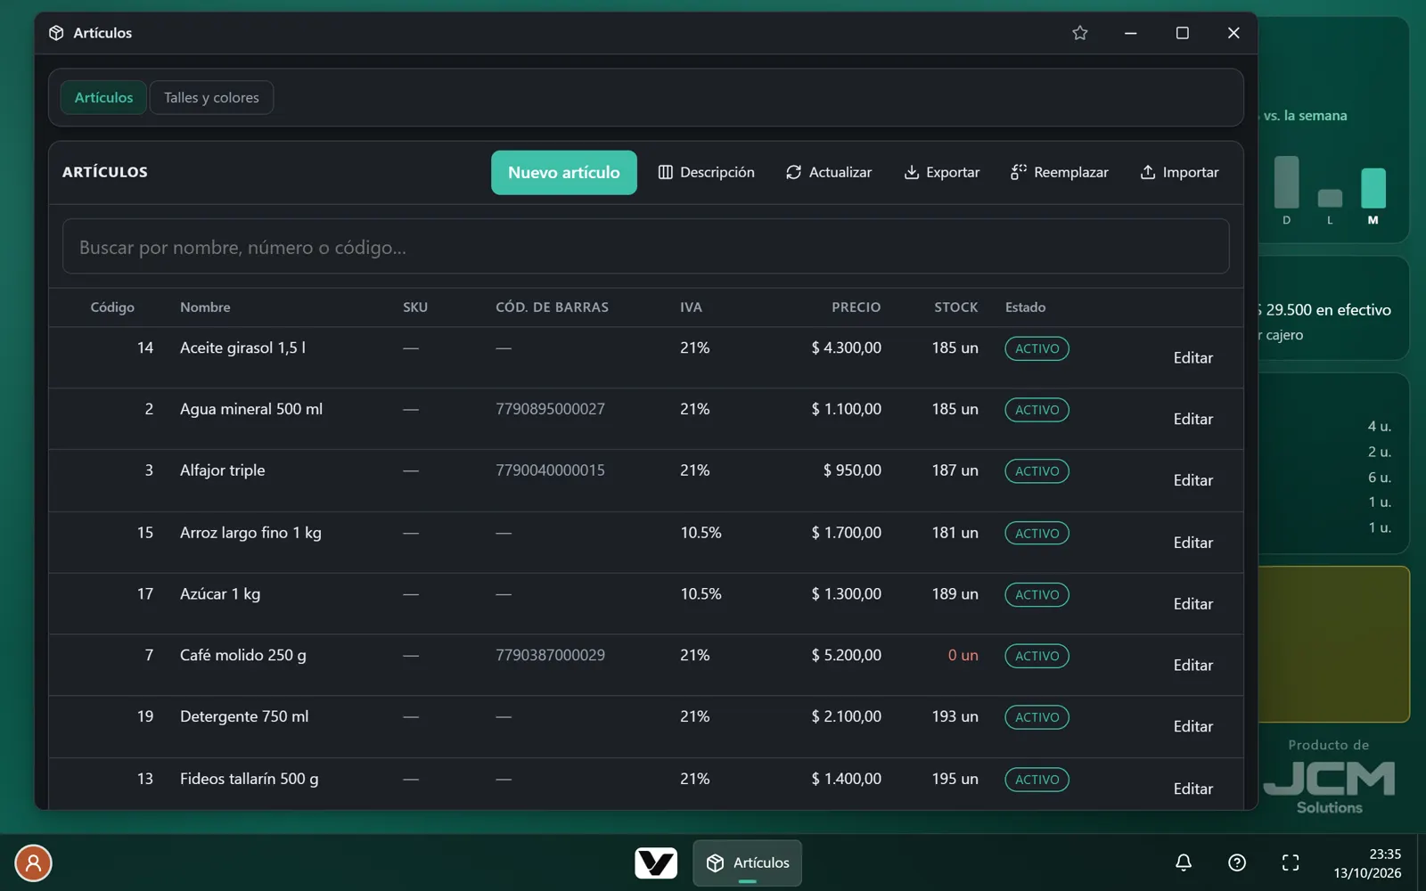
Task: Click price $ 5.200,00
Action: [846, 655]
